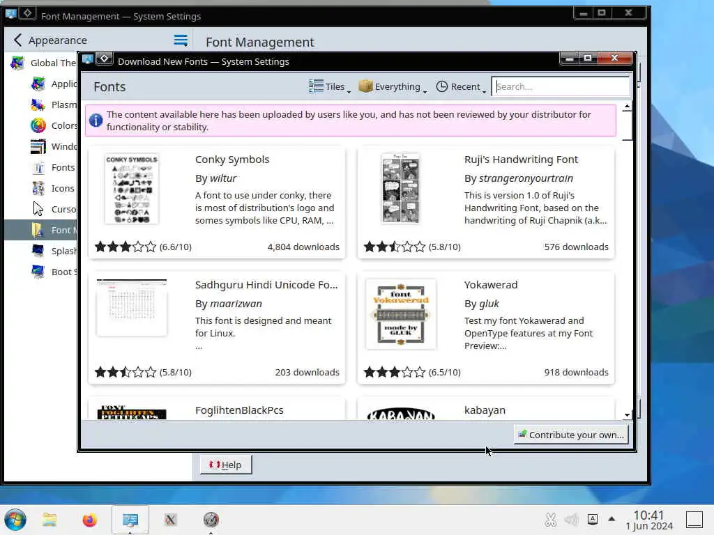Click the Sadhguru Hindi Unicode Fo... title
Screen dimensions: 714x535
tap(266, 285)
